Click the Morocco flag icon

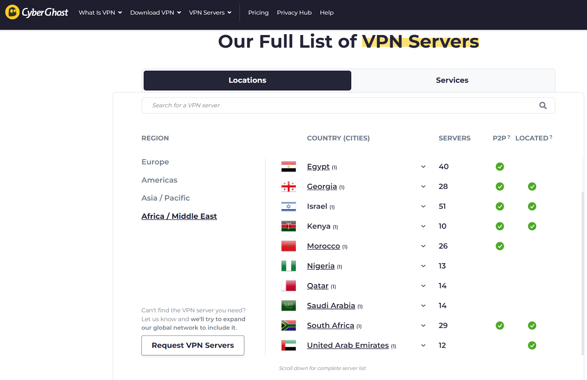tap(288, 246)
